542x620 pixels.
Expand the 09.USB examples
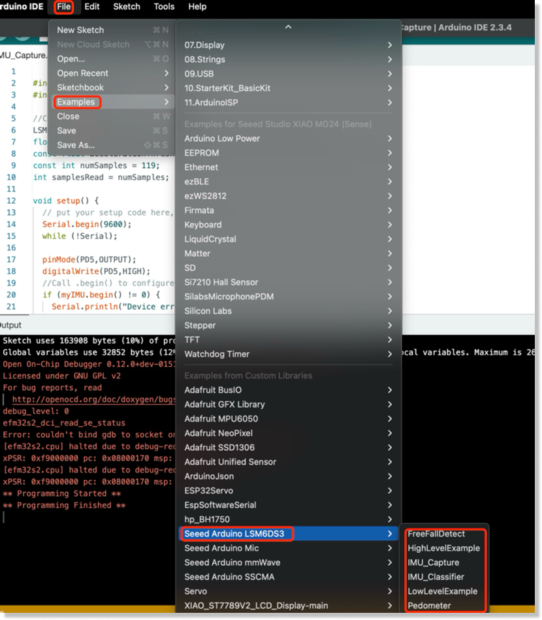click(288, 74)
